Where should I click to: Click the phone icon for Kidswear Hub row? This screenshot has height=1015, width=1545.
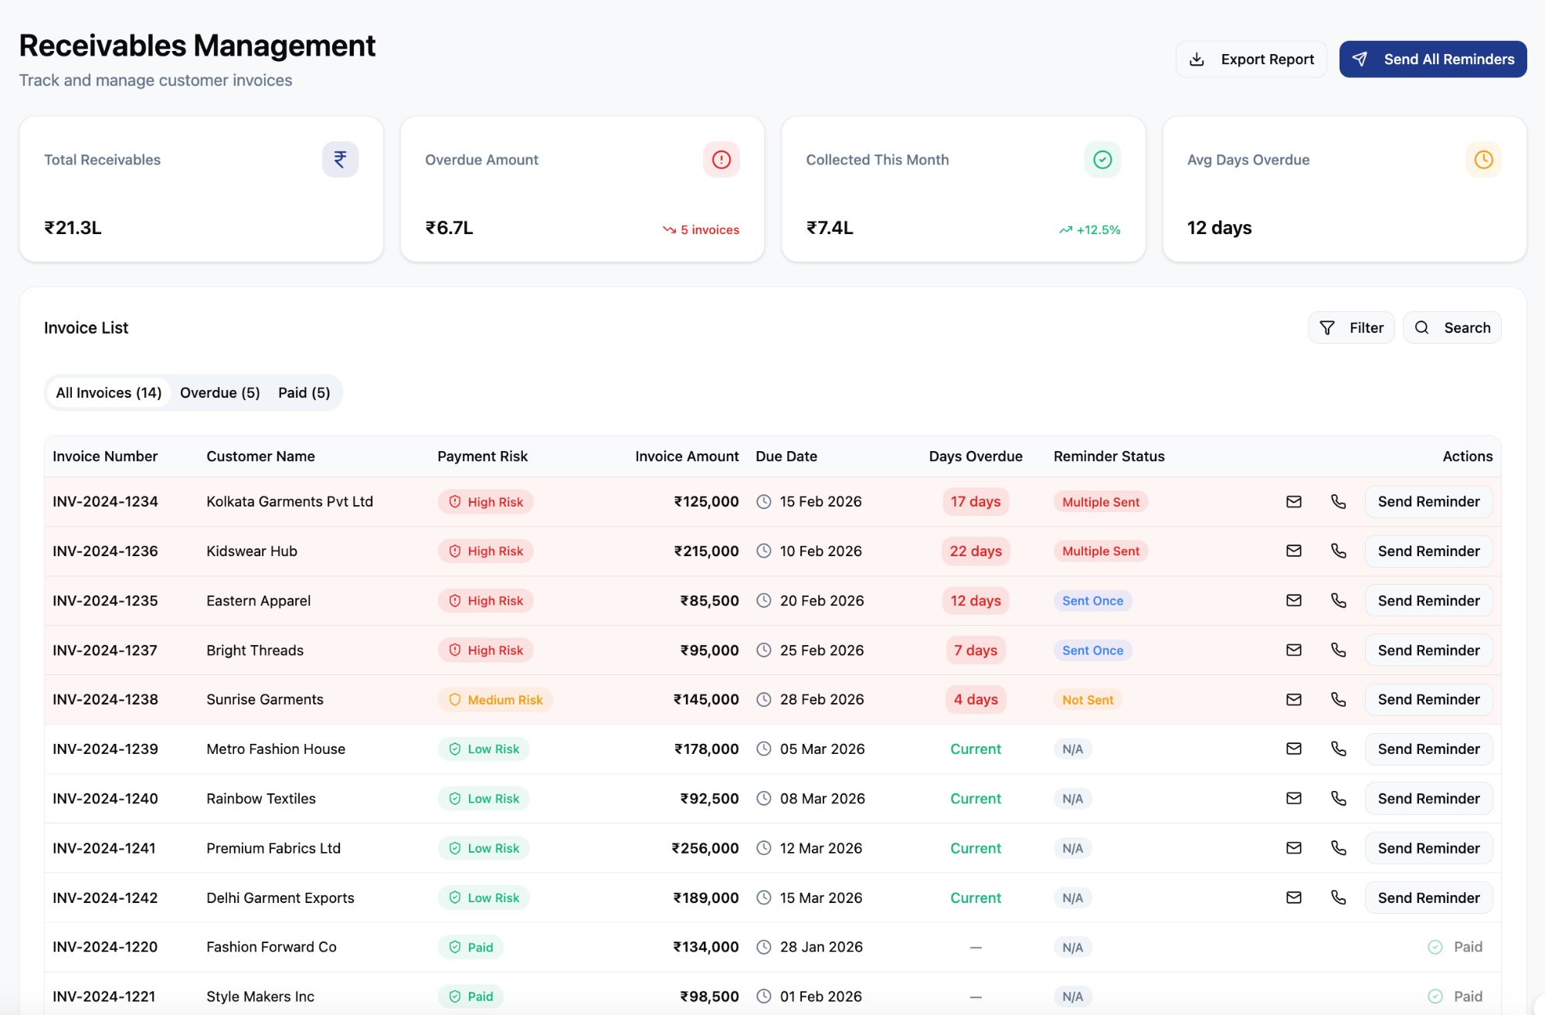[x=1339, y=551]
